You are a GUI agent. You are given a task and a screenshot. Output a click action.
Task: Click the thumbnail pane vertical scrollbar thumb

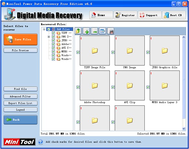click(184, 79)
